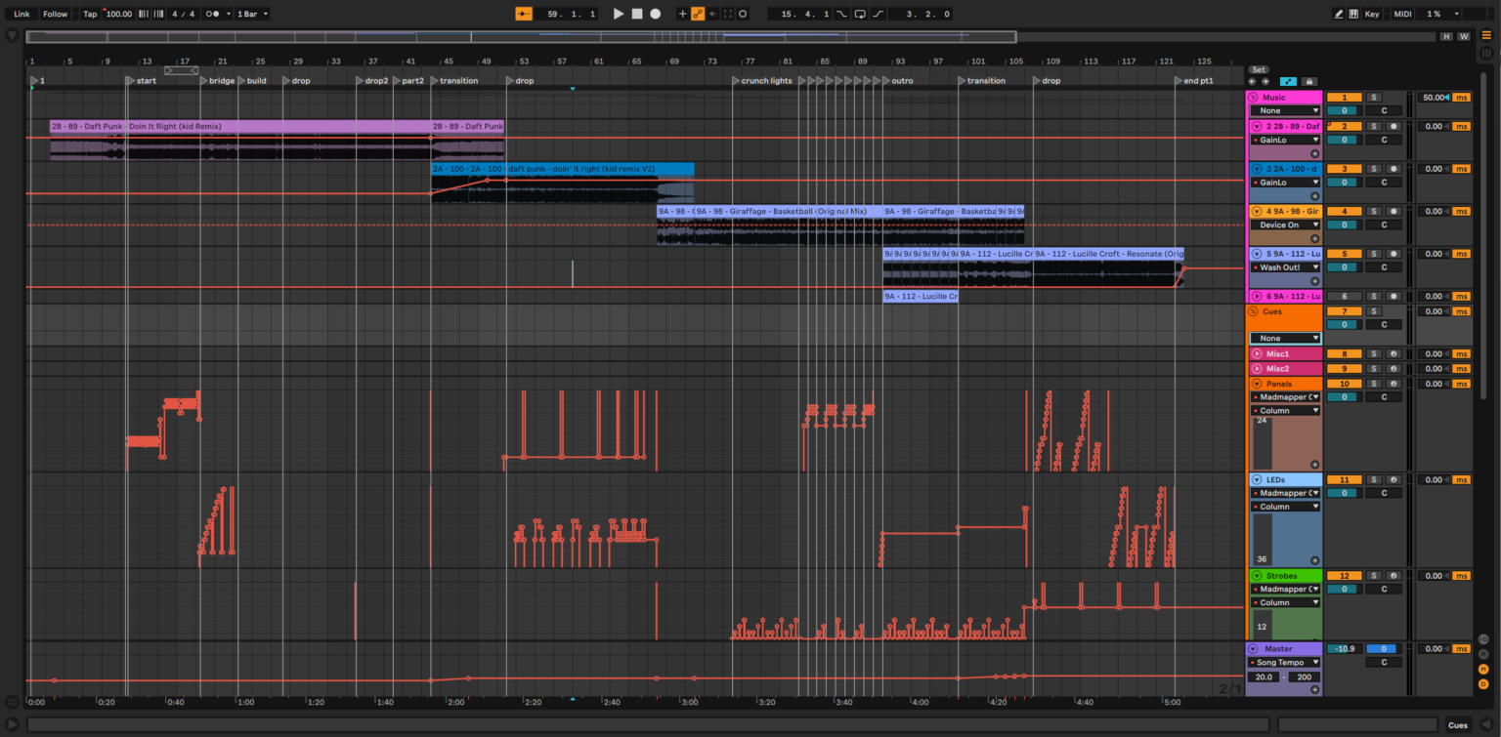
Task: Open the 1 Bar quantization dropdown
Action: tap(253, 14)
